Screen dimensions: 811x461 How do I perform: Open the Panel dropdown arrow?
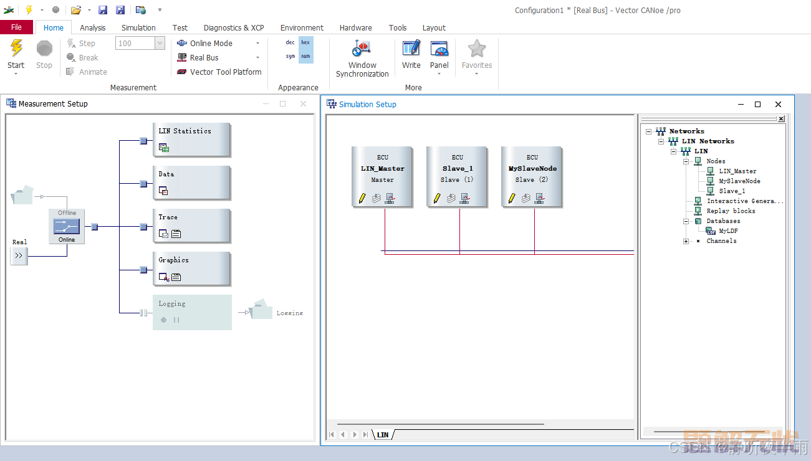[x=439, y=74]
